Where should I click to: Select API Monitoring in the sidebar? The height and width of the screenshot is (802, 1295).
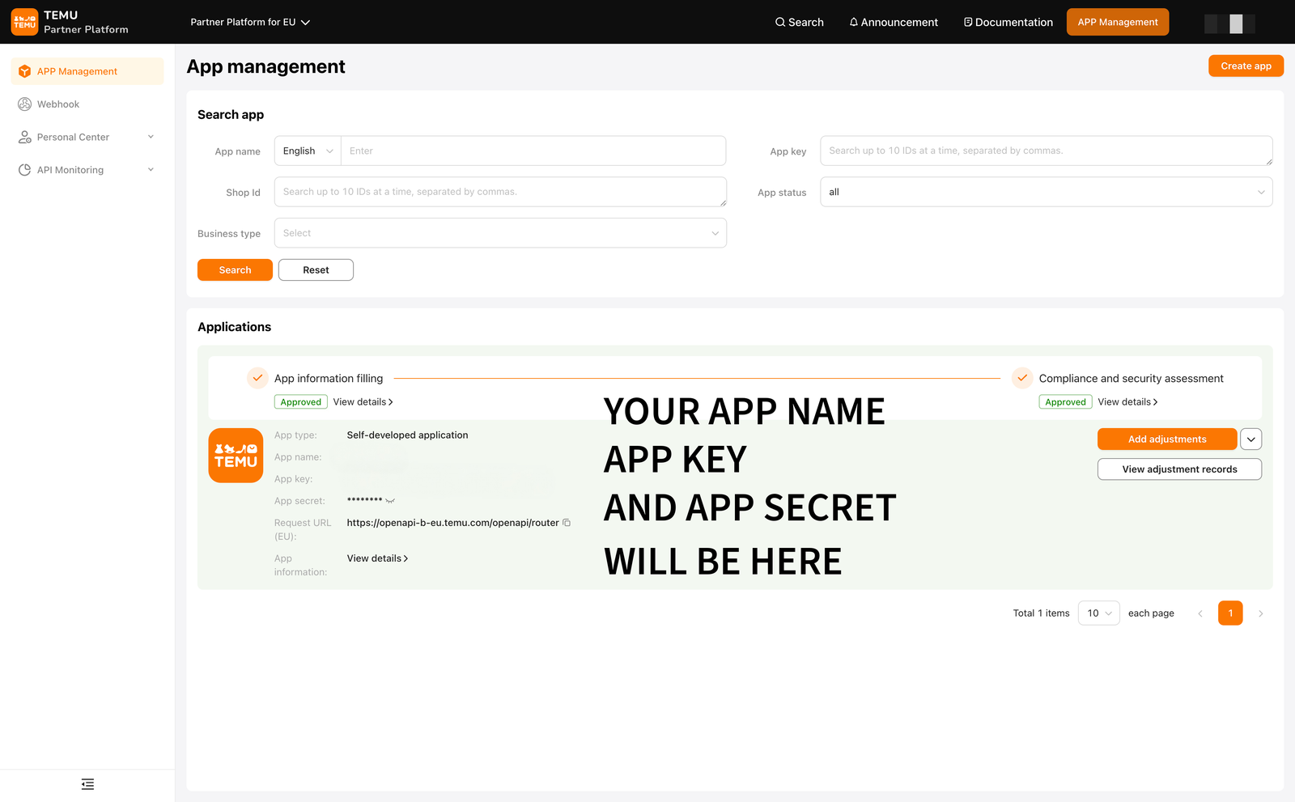click(87, 170)
